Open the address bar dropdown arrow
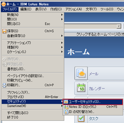 click(119, 26)
